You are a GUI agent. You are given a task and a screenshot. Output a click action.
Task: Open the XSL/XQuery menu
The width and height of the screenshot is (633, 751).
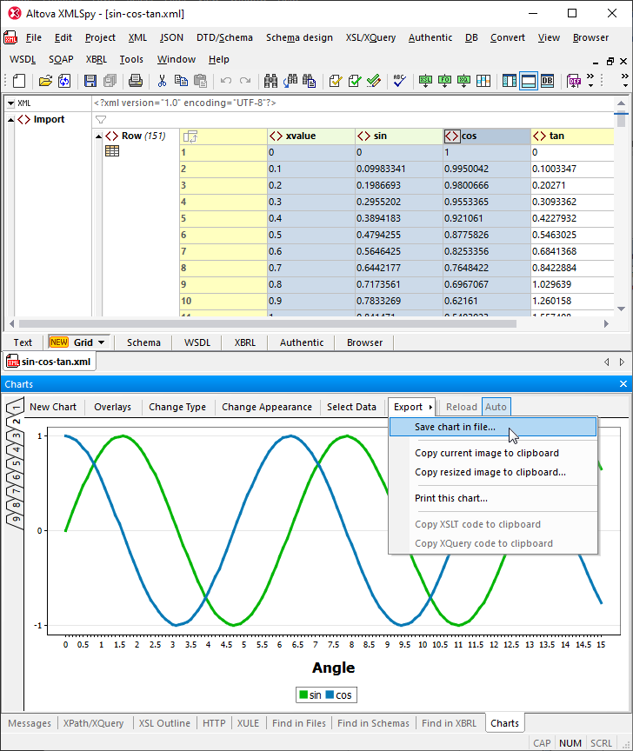pos(370,37)
